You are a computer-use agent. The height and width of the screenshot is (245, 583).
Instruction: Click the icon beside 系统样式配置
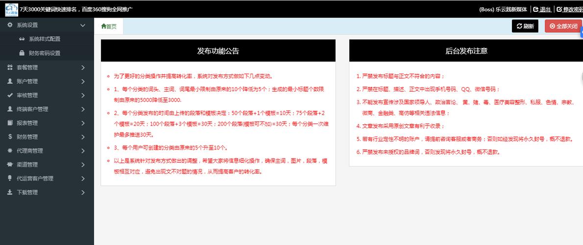tap(22, 39)
